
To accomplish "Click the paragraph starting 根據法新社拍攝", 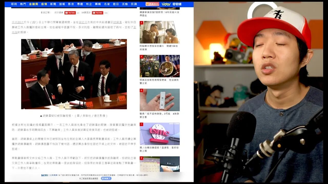I will tap(74, 127).
